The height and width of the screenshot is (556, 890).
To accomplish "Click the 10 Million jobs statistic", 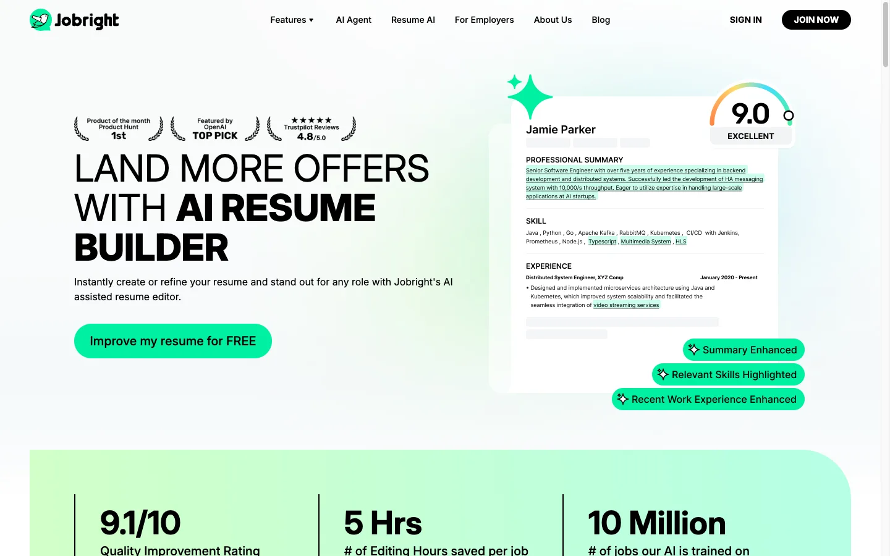I will (669, 531).
